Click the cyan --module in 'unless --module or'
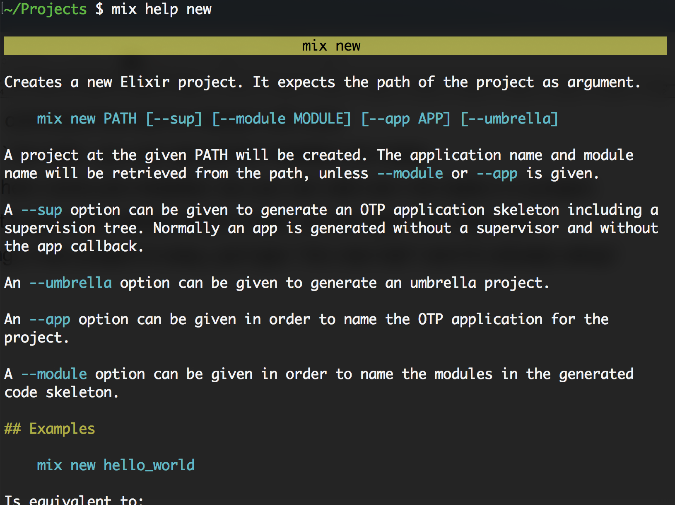The width and height of the screenshot is (675, 505). click(410, 173)
